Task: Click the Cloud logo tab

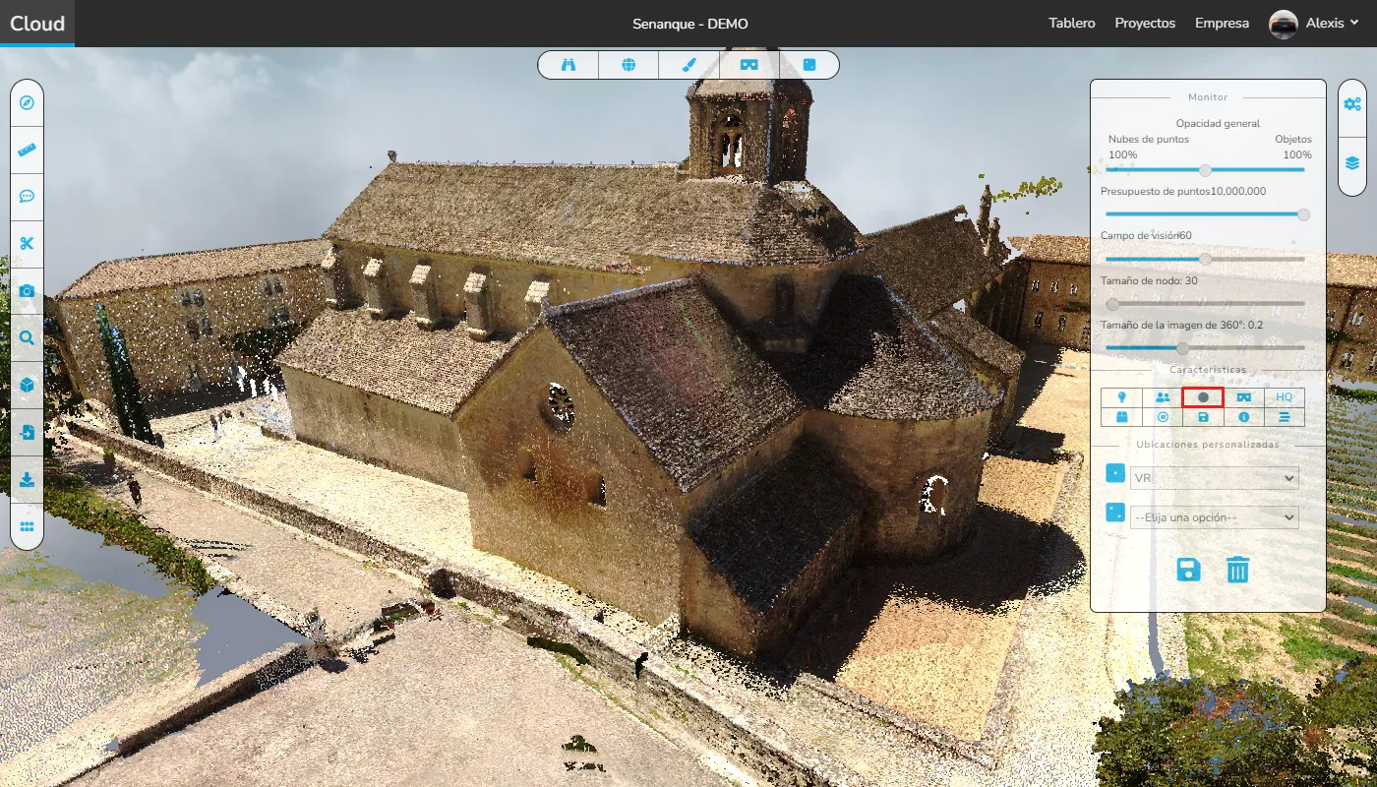Action: click(x=37, y=24)
